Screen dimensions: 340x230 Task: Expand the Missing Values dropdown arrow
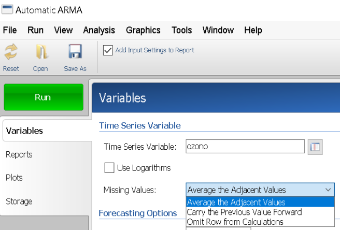click(329, 190)
